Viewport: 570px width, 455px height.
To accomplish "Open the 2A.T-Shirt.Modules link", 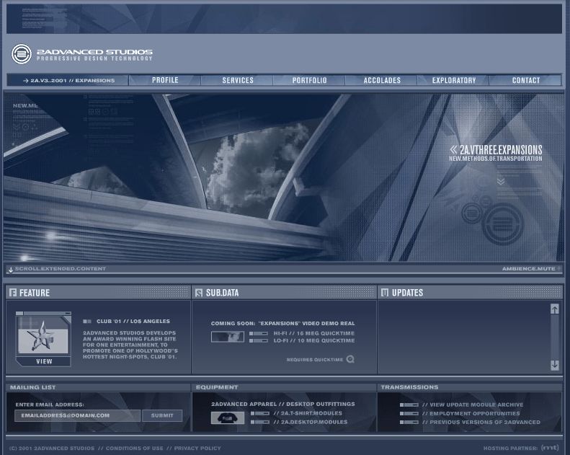I will [308, 413].
